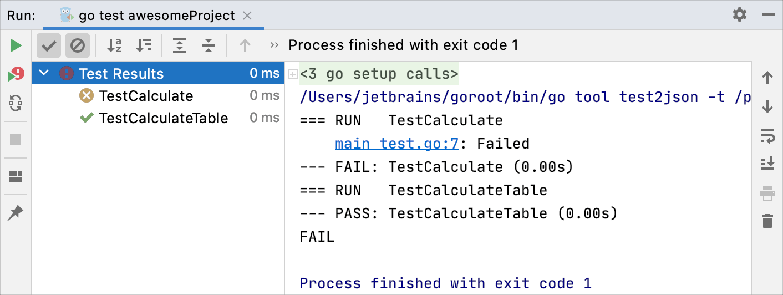
Task: Click 'Process finished with exit code 1' status header
Action: [x=404, y=45]
